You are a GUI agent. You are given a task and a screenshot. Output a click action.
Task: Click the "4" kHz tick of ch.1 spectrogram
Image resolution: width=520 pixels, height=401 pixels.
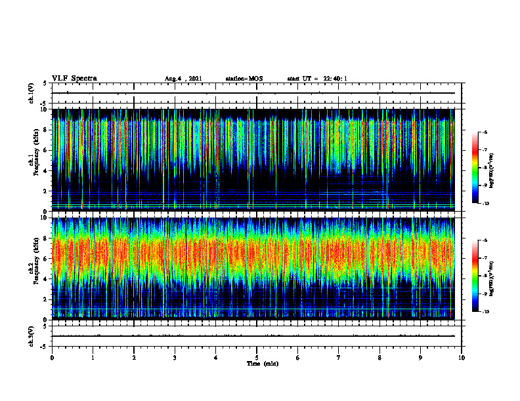[x=46, y=171]
